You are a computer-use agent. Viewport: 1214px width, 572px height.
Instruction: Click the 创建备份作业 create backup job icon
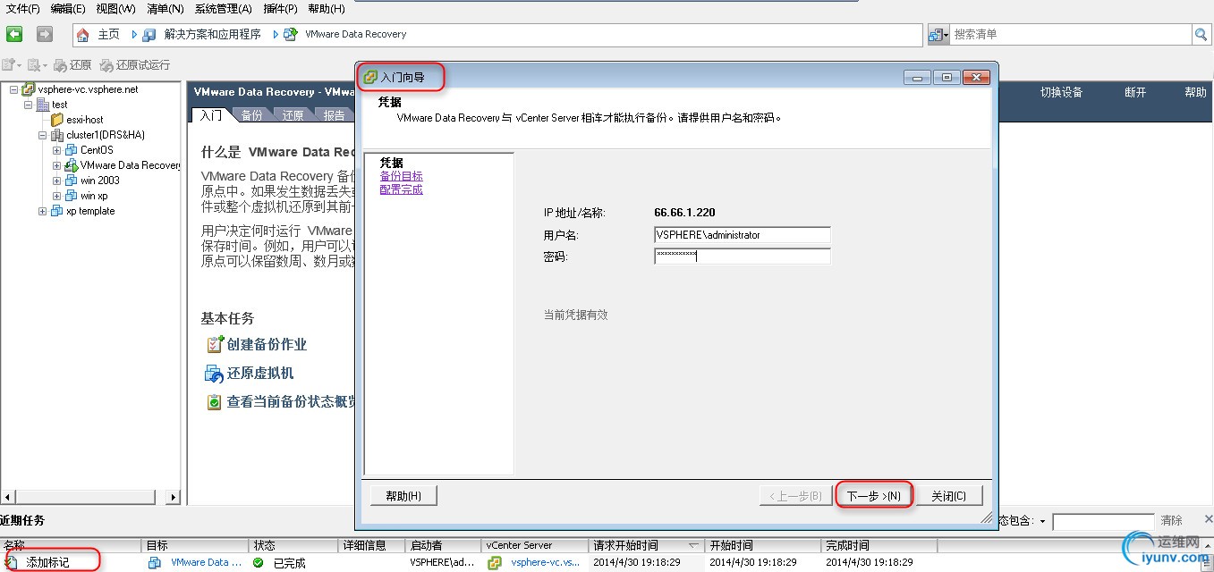pos(215,344)
